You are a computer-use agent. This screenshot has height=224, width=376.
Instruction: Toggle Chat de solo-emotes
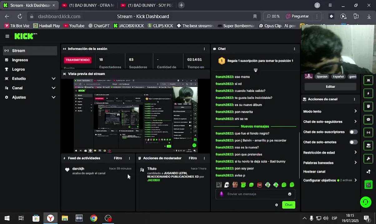353,142
